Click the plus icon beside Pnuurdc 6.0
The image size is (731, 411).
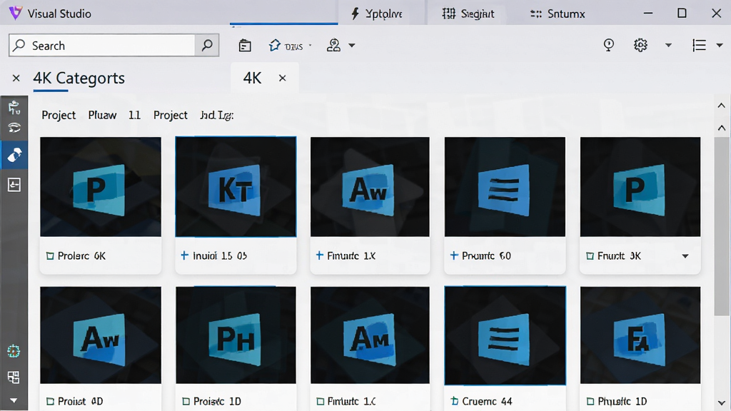pyautogui.click(x=453, y=255)
